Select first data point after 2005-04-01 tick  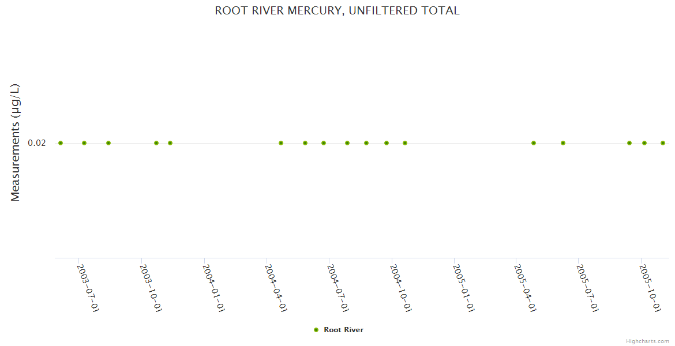(x=534, y=143)
